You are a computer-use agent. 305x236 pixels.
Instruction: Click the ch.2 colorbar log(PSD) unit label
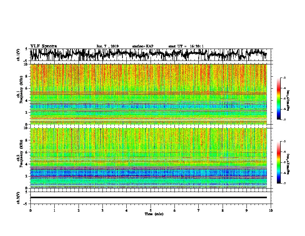coord(288,164)
